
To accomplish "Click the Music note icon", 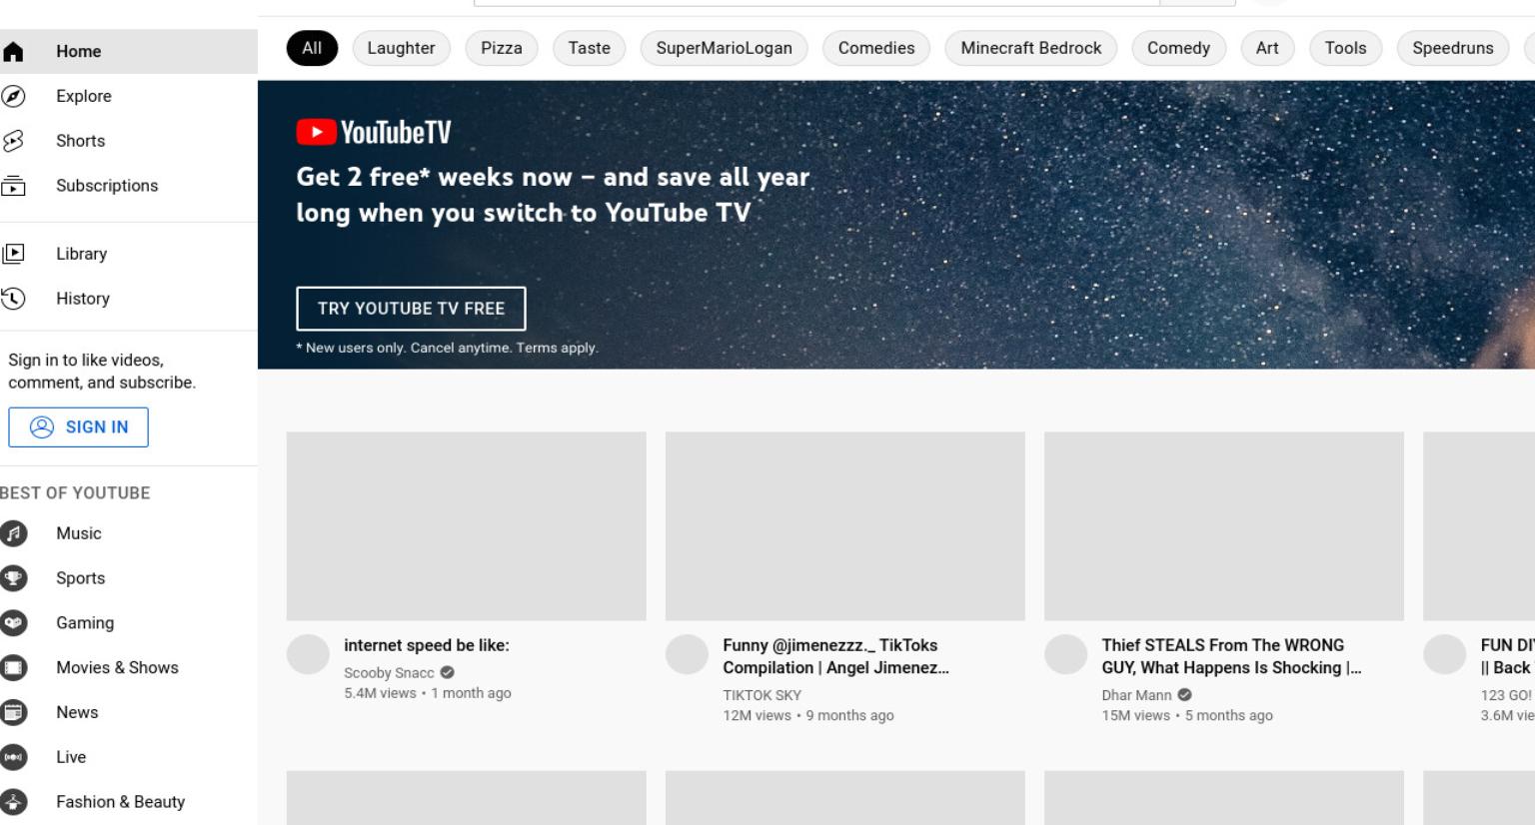I will (x=13, y=533).
